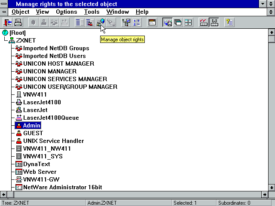Viewport: 275px width, 206px height.
Task: Click the Manage object rights toolbar icon
Action: (x=101, y=22)
